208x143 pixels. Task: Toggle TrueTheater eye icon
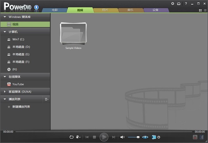click(x=145, y=137)
